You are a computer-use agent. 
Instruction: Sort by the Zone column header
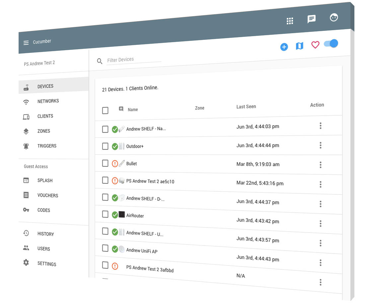199,108
